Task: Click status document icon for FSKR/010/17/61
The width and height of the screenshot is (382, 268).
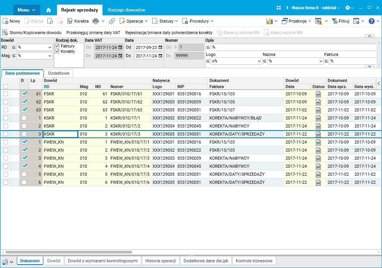Action: point(318,94)
